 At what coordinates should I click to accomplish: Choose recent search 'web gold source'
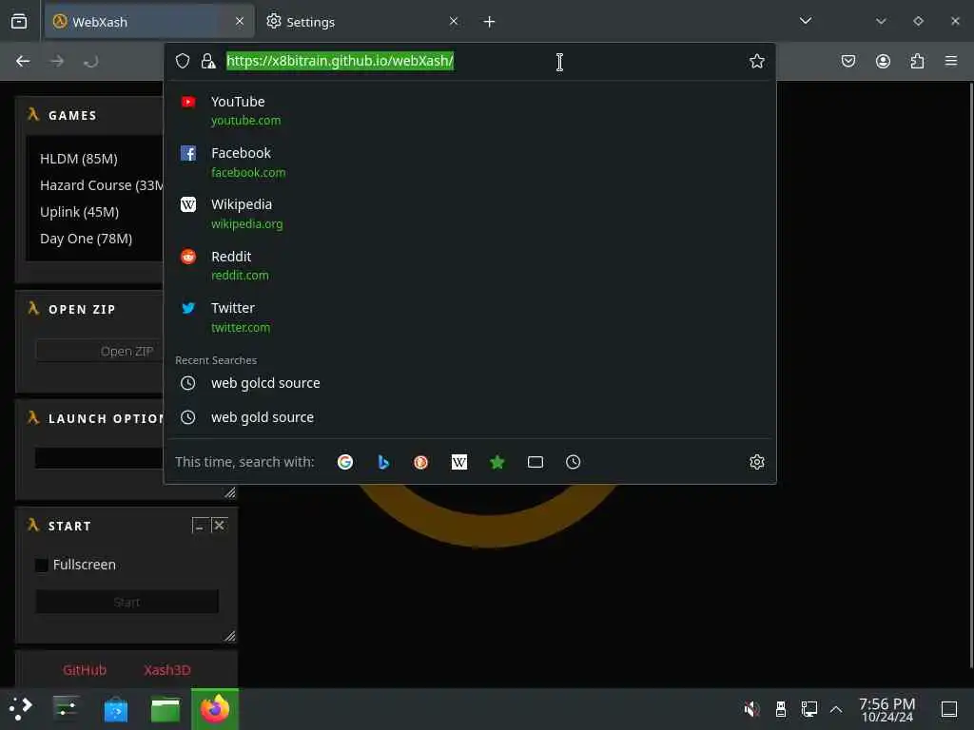click(x=470, y=417)
